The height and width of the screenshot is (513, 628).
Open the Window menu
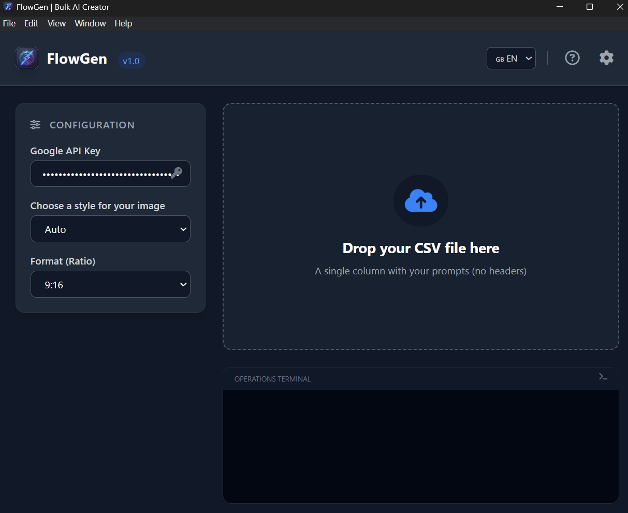(x=90, y=23)
